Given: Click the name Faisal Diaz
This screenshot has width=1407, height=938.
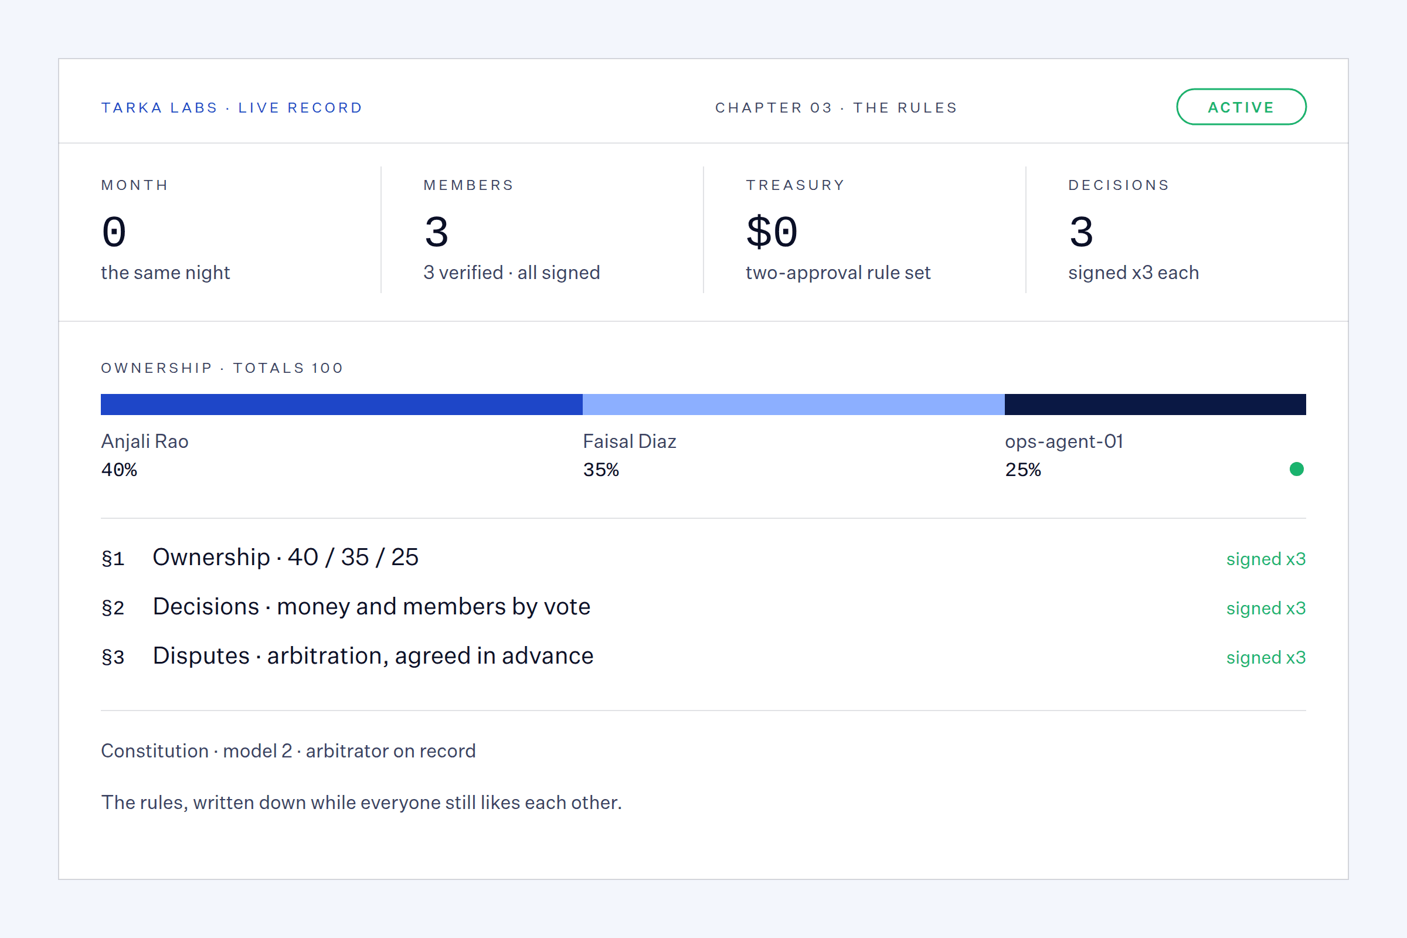Looking at the screenshot, I should click(629, 441).
